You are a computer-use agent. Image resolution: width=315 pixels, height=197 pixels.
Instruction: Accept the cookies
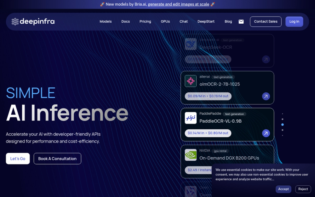pyautogui.click(x=283, y=189)
